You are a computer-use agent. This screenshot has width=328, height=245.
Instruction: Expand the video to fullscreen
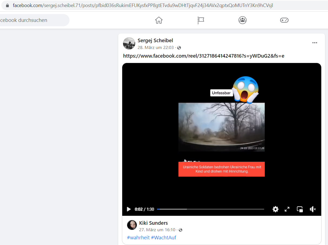point(287,209)
